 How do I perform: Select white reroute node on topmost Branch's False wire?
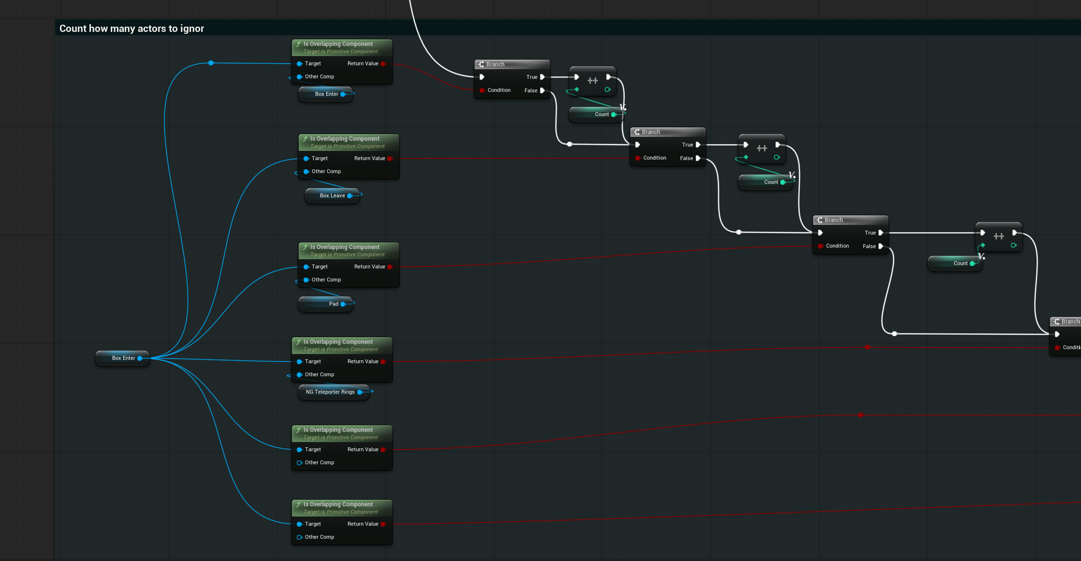pyautogui.click(x=570, y=144)
